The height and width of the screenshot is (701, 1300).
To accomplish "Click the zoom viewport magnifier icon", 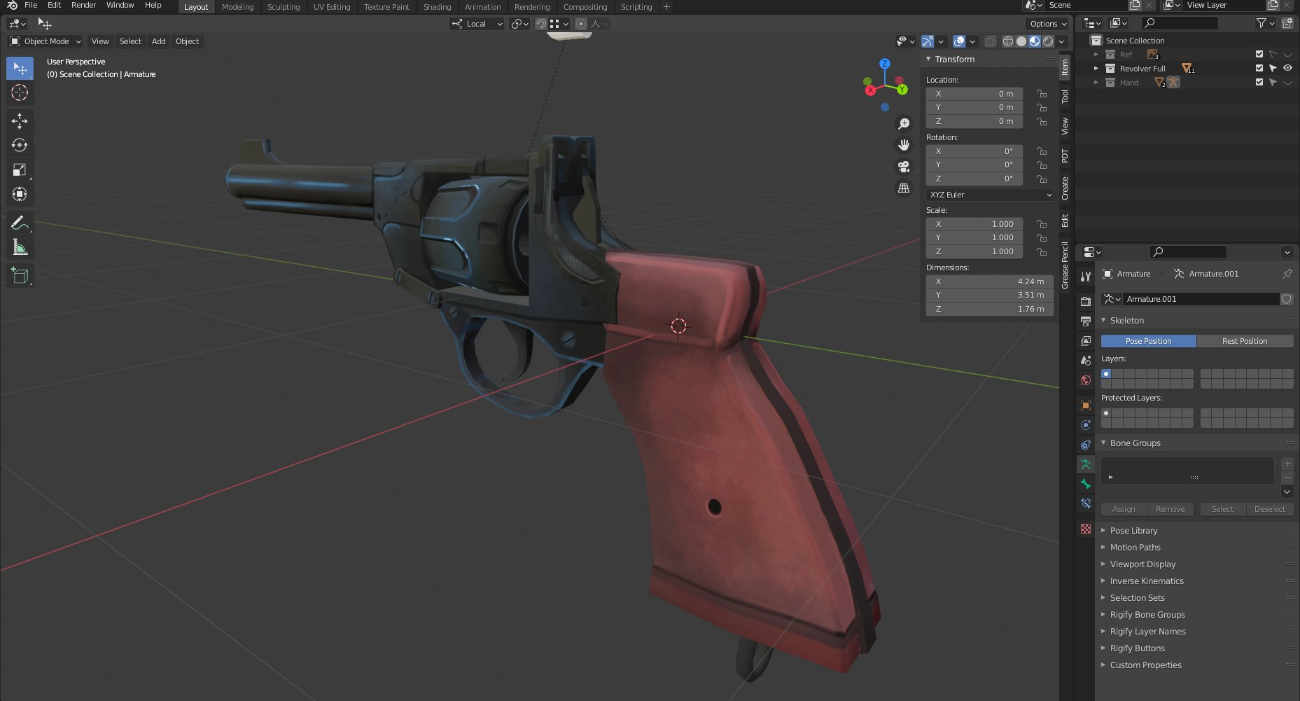I will [x=904, y=124].
